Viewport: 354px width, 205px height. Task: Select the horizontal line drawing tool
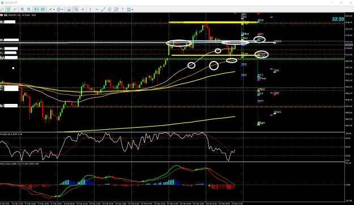pyautogui.click(x=97, y=10)
